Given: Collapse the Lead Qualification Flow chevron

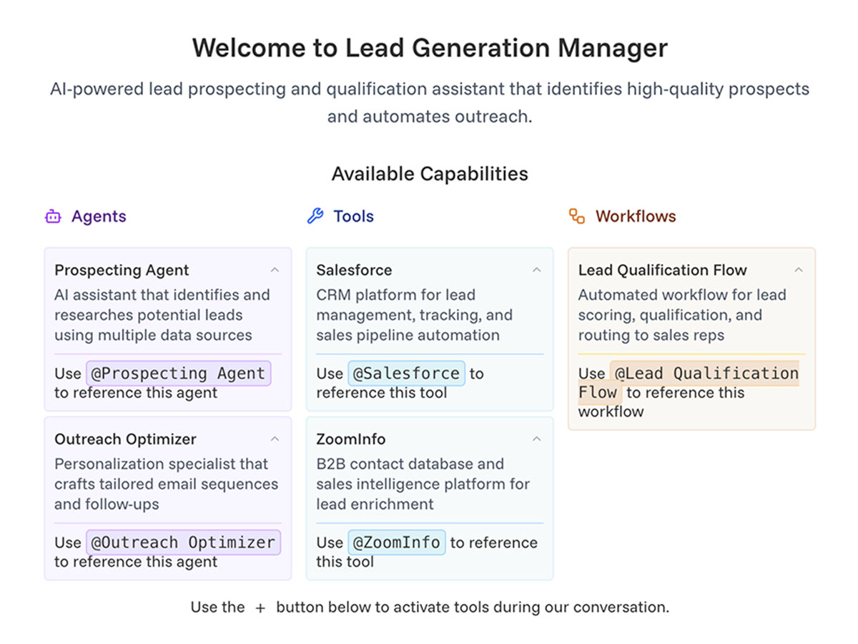Looking at the screenshot, I should pos(799,270).
